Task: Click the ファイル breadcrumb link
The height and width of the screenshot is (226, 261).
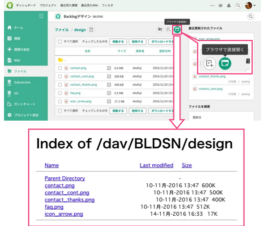Action: point(62,30)
